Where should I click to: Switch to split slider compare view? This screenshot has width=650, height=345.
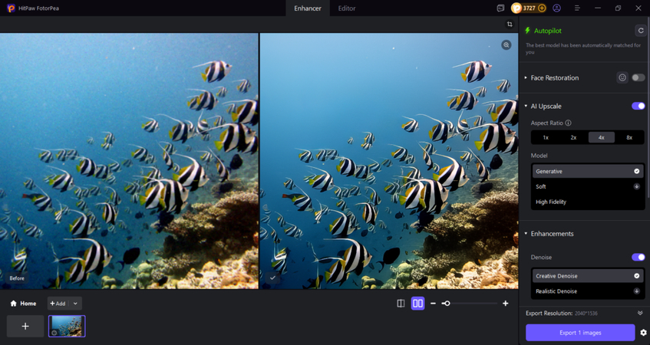pos(401,304)
